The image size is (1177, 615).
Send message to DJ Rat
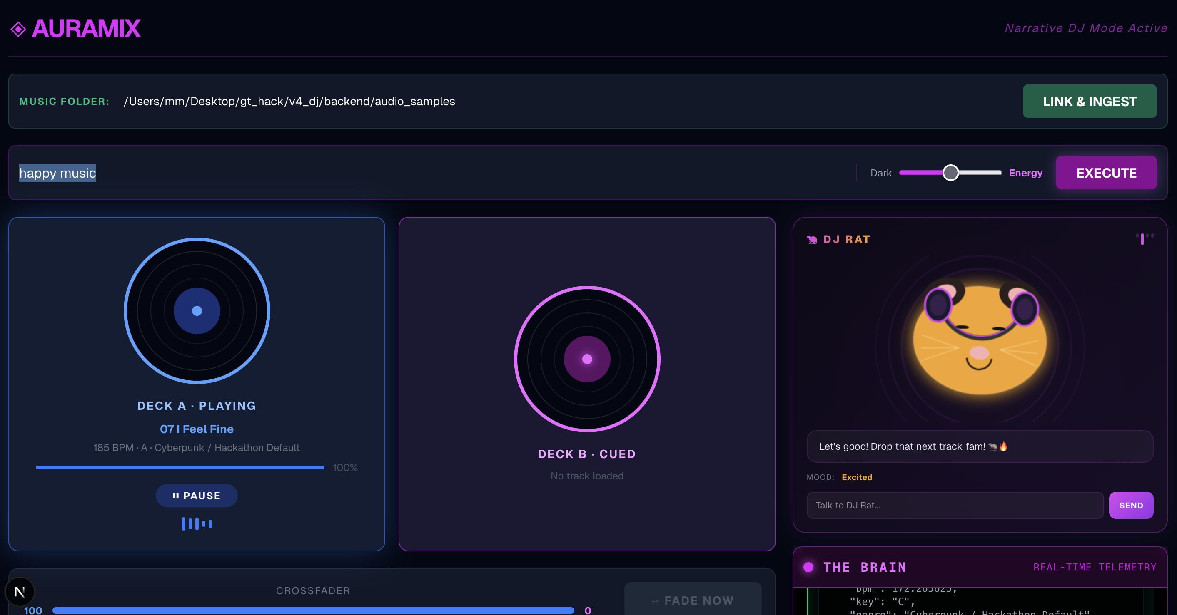pos(1130,506)
